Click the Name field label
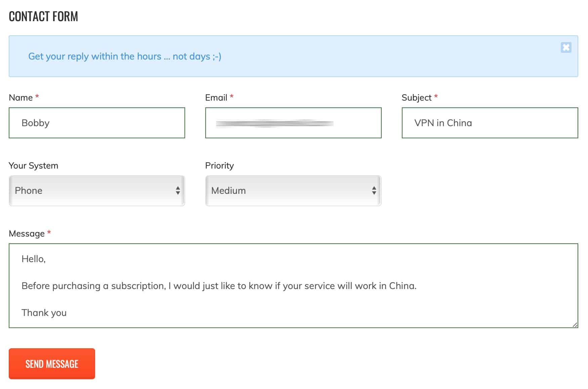 click(x=21, y=98)
